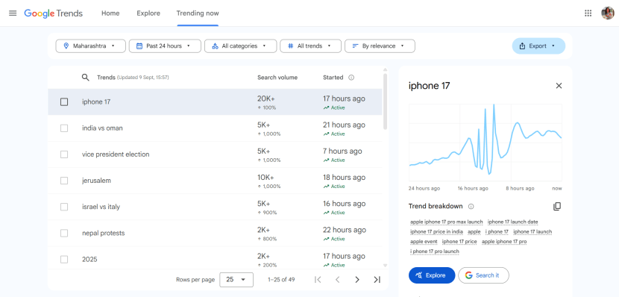This screenshot has height=297, width=619.
Task: Open the jerusalem trend row
Action: coord(215,181)
